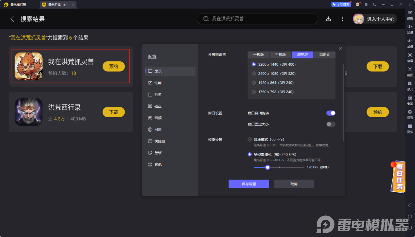415x237 pixels.
Task: Click the 安装 APK install icon
Action: pyautogui.click(x=410, y=97)
